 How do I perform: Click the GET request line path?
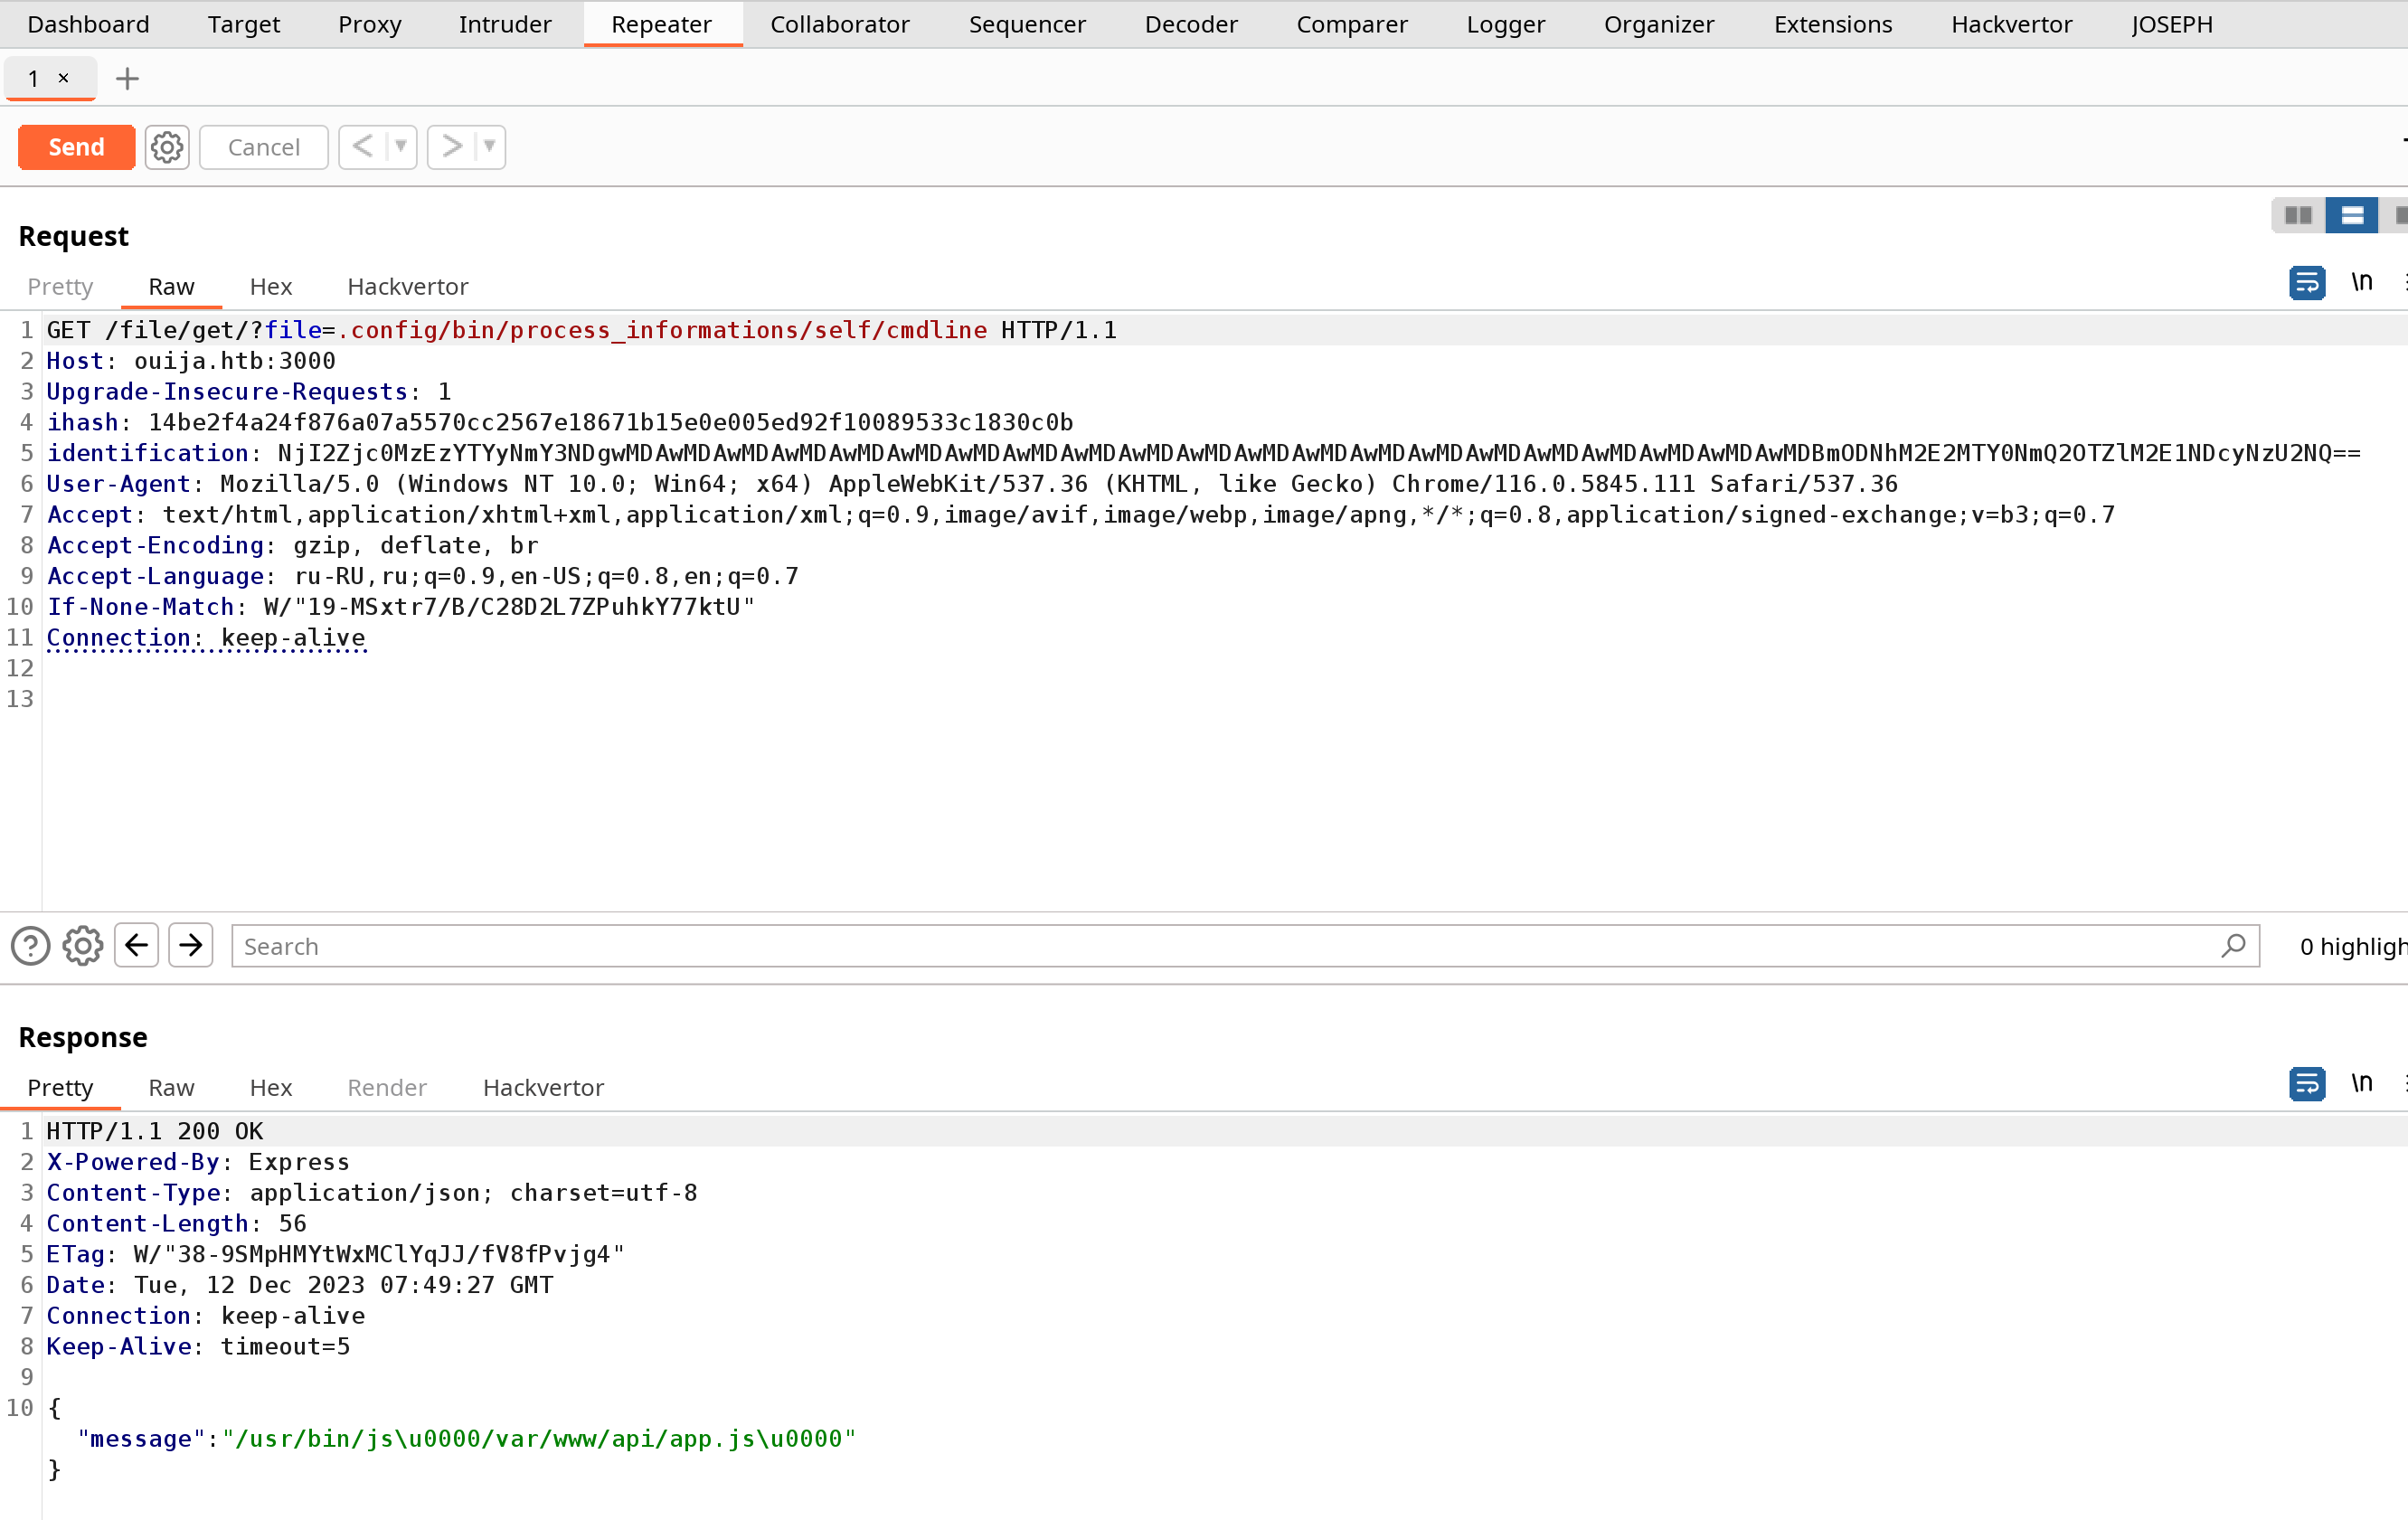point(546,331)
